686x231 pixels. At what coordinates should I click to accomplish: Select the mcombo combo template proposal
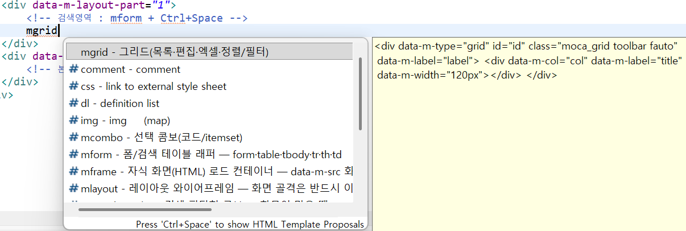(x=209, y=138)
